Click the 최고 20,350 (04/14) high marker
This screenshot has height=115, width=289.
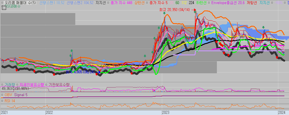pyautogui.click(x=174, y=10)
